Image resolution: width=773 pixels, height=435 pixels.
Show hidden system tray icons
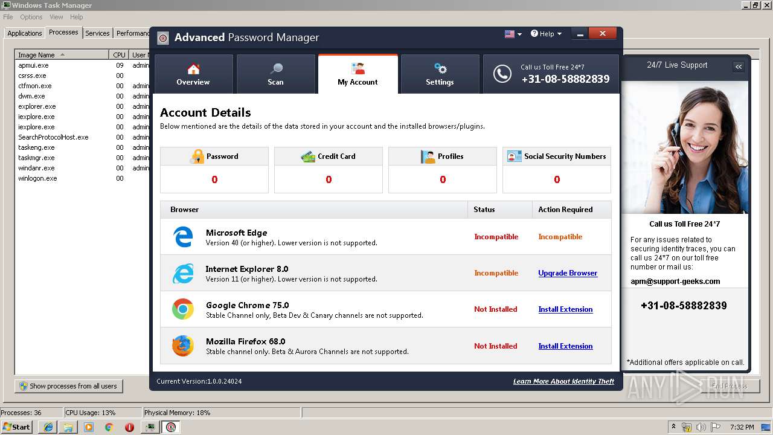673,427
